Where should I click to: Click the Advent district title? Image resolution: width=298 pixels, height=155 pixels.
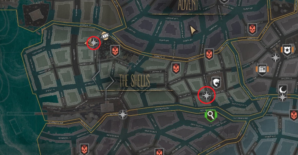coord(188,5)
